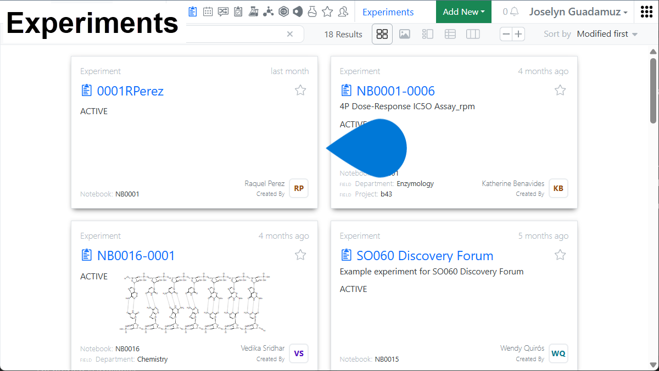
Task: Star the 0001RPerez experiment
Action: click(300, 91)
